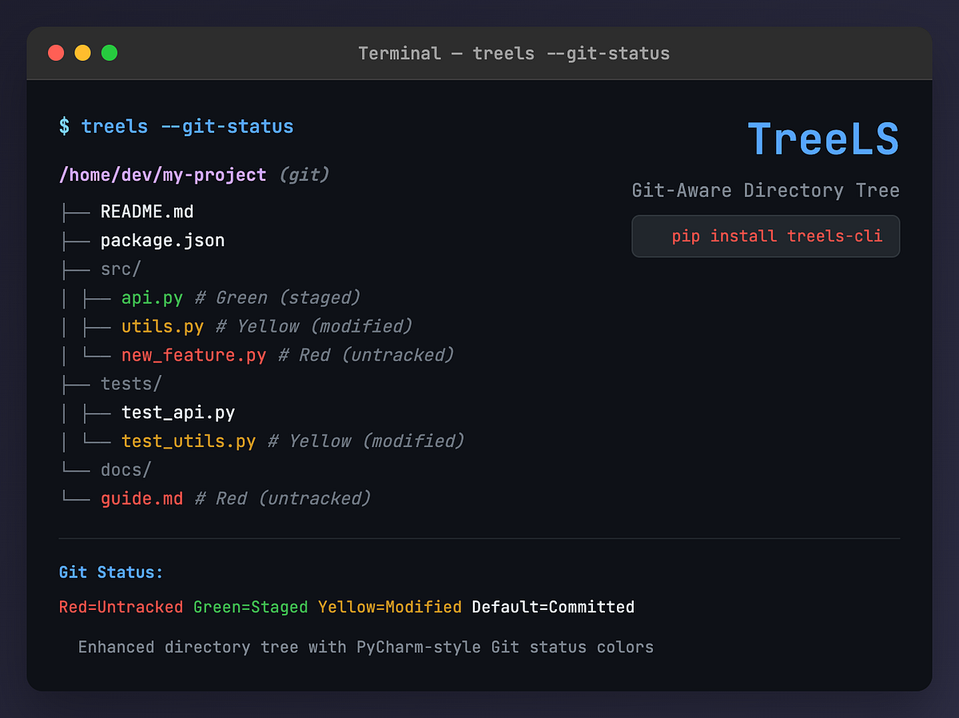
Task: Open the untracked new_feature.py file
Action: click(193, 355)
